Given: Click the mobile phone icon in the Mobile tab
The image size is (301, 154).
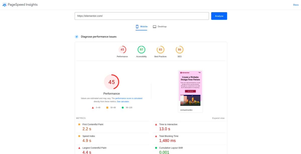Looking at the screenshot, I should tap(137, 26).
